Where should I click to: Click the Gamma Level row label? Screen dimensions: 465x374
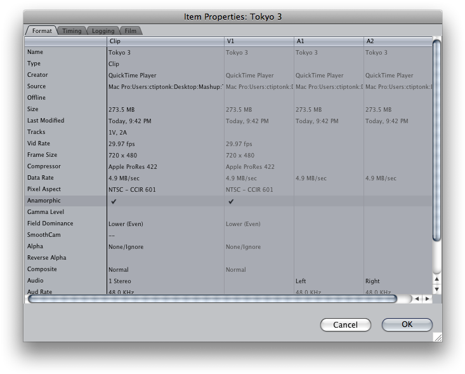[x=46, y=212]
